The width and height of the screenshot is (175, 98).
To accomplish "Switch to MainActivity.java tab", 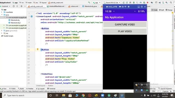I will coord(91,6).
